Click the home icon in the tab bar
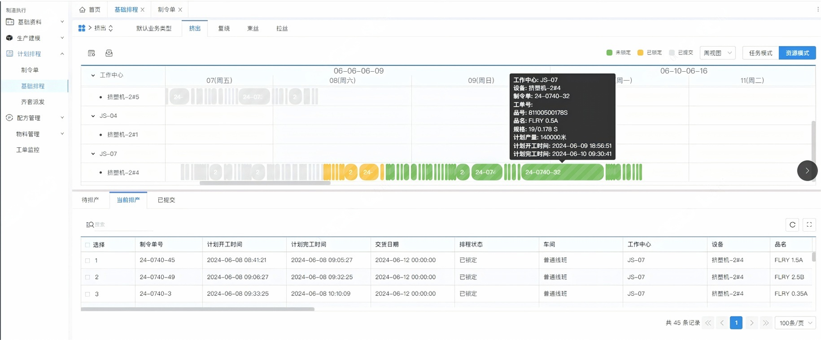This screenshot has height=340, width=821. pyautogui.click(x=82, y=9)
